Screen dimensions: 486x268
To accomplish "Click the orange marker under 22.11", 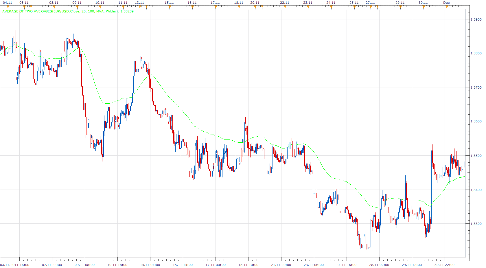I will pyautogui.click(x=285, y=7).
